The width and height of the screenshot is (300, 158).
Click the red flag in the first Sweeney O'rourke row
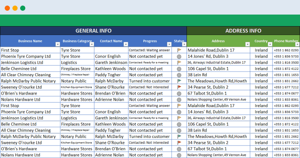pos(179,87)
